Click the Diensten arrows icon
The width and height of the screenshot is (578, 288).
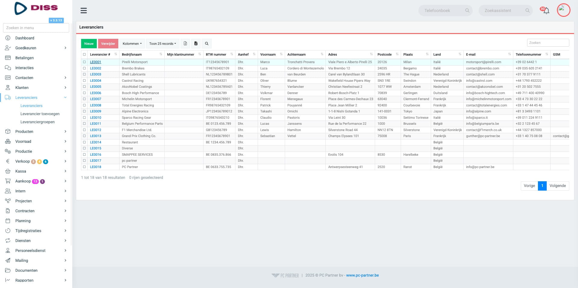pyautogui.click(x=8, y=241)
